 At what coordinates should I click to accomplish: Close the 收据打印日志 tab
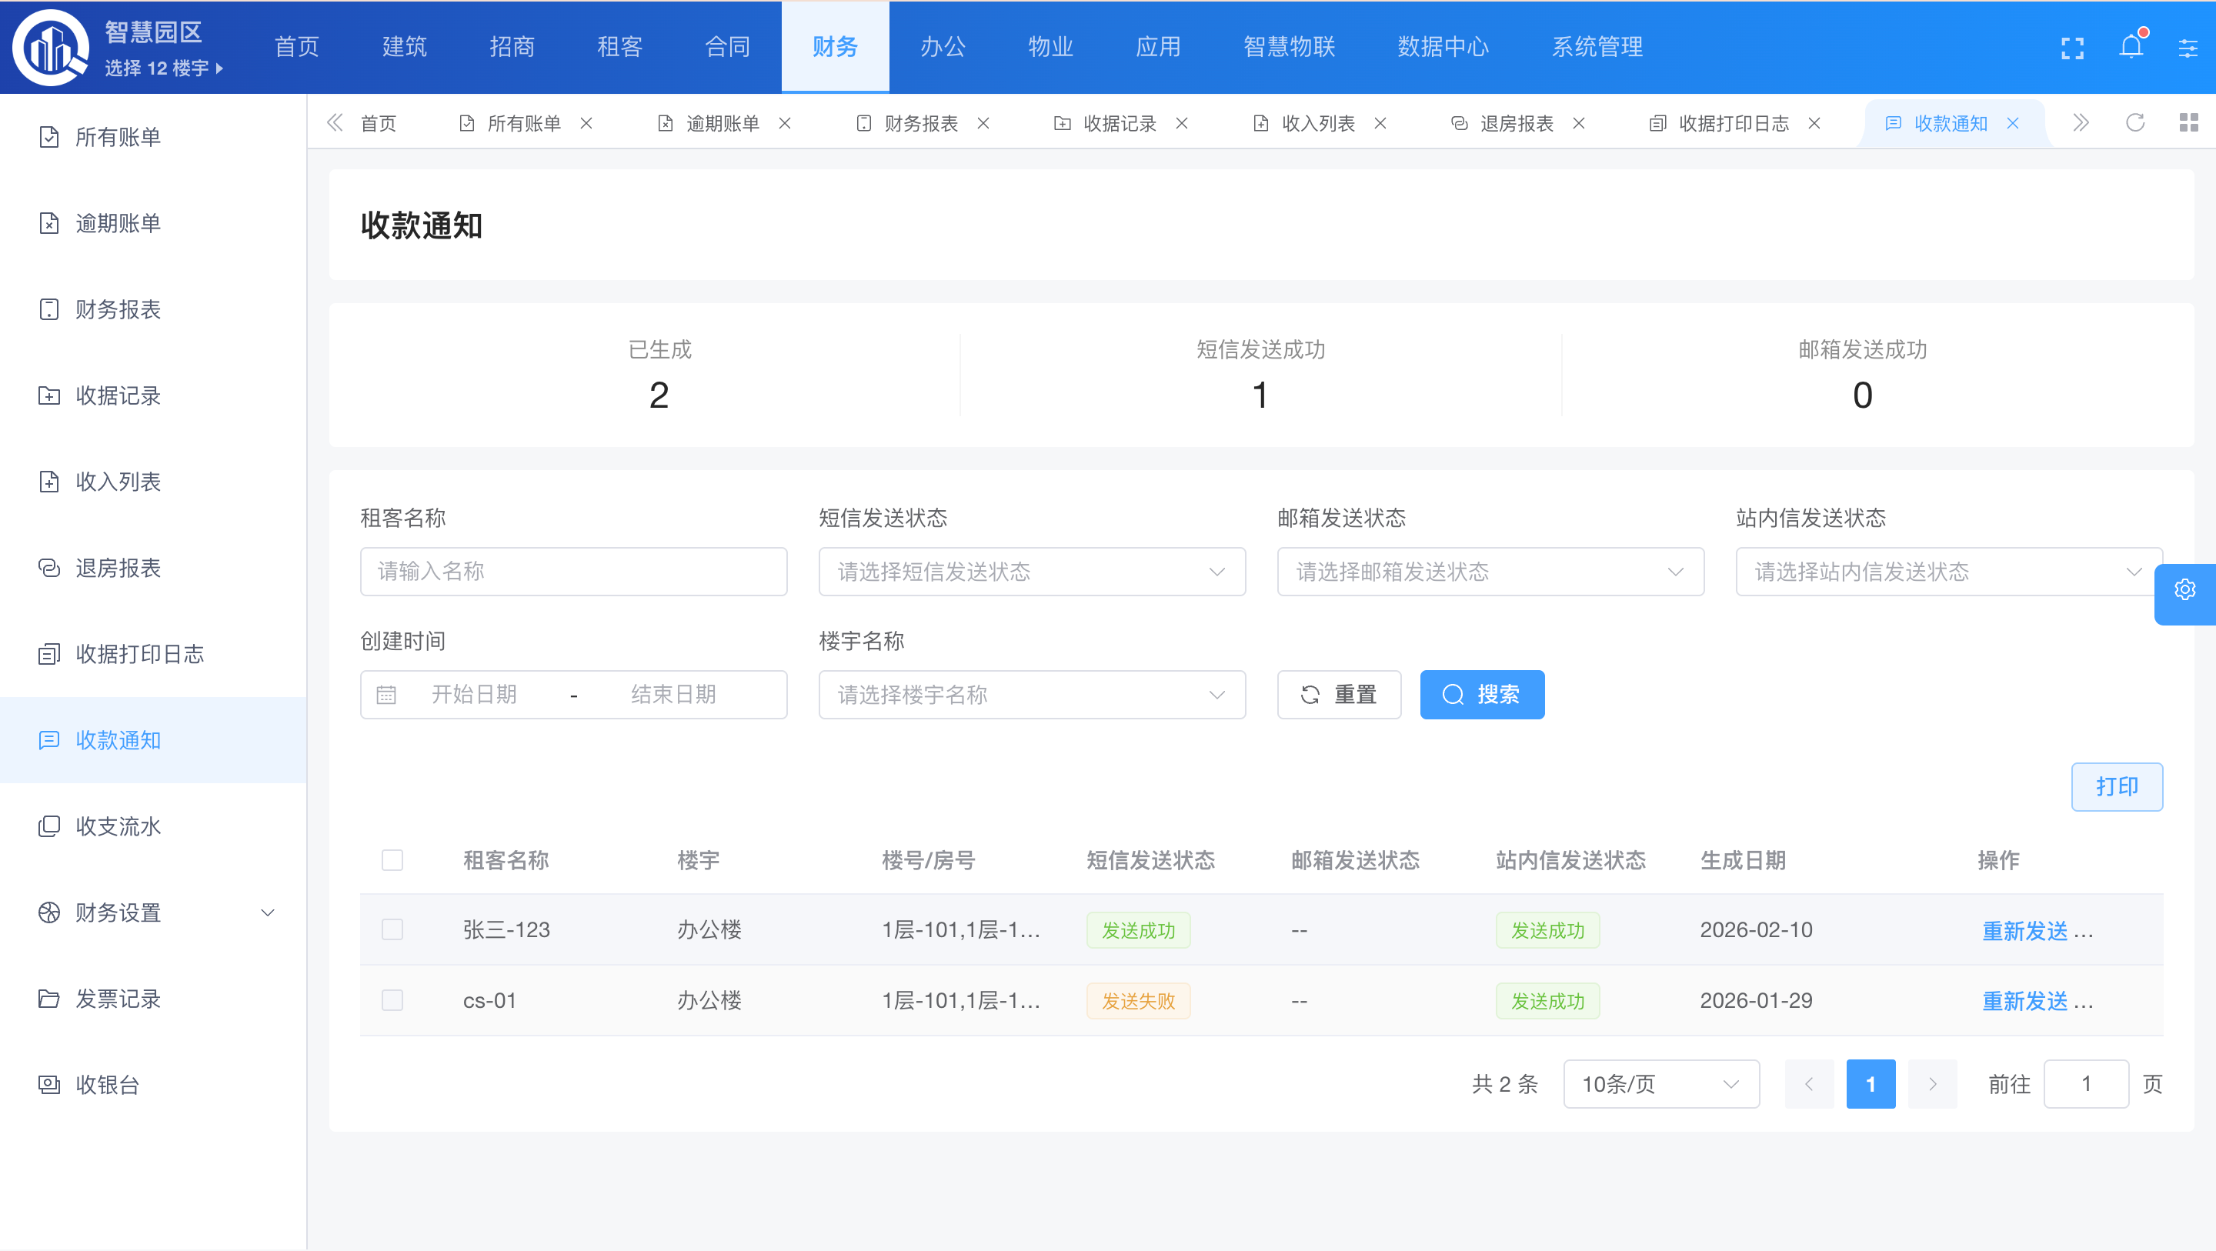pos(1814,123)
